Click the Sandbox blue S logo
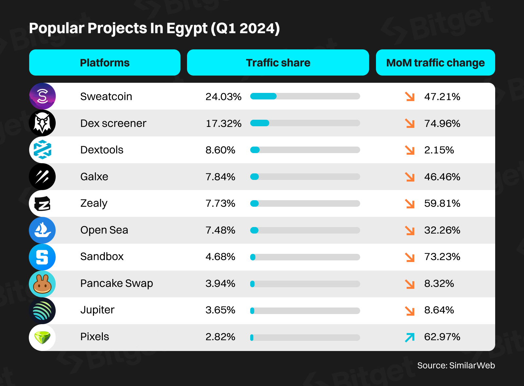 coord(42,257)
